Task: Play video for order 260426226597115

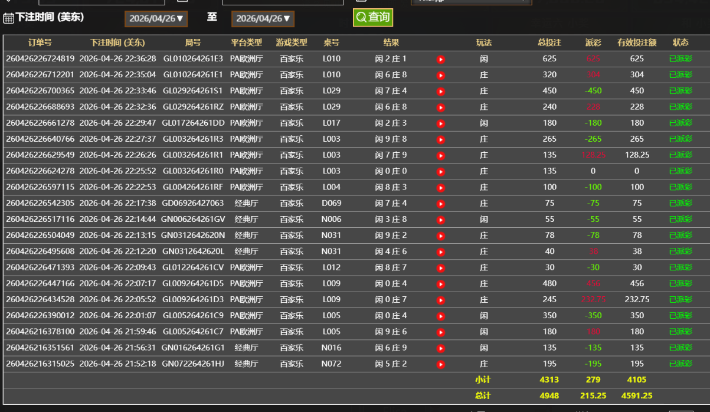Action: tap(440, 188)
